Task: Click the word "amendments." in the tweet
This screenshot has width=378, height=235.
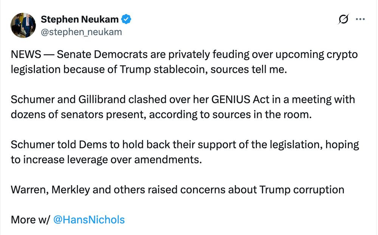Action: coord(168,160)
